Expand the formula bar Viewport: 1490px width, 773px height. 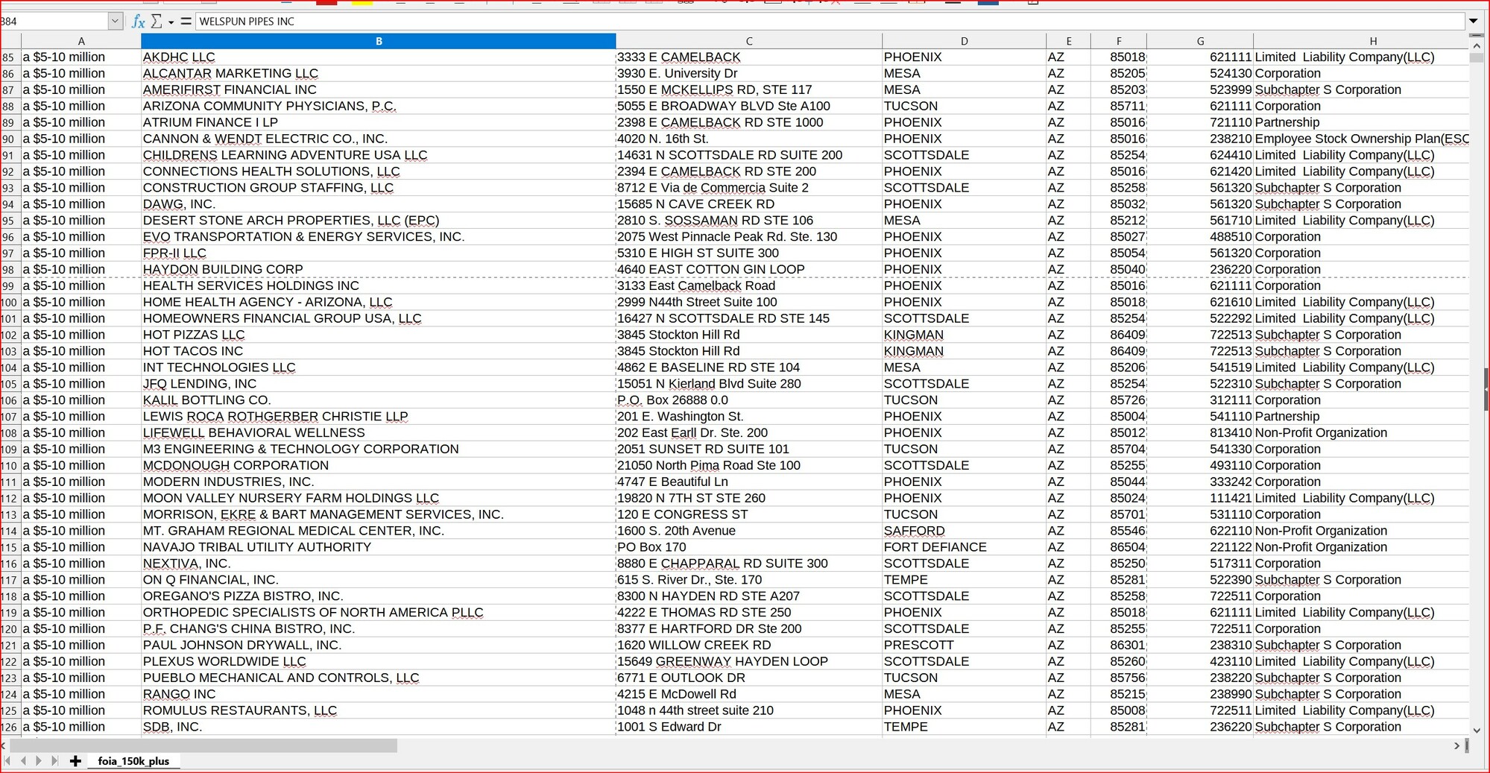(x=1473, y=22)
